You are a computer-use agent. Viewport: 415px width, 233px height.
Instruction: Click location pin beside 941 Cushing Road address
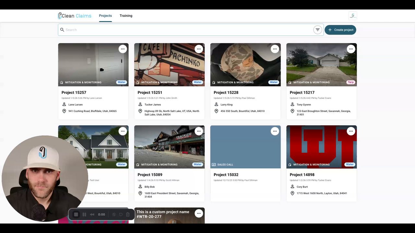(x=64, y=111)
